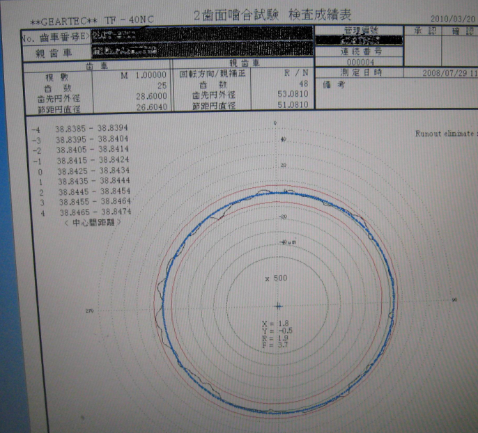
Task: Click the 確認 confirmation cell header
Action: [463, 31]
